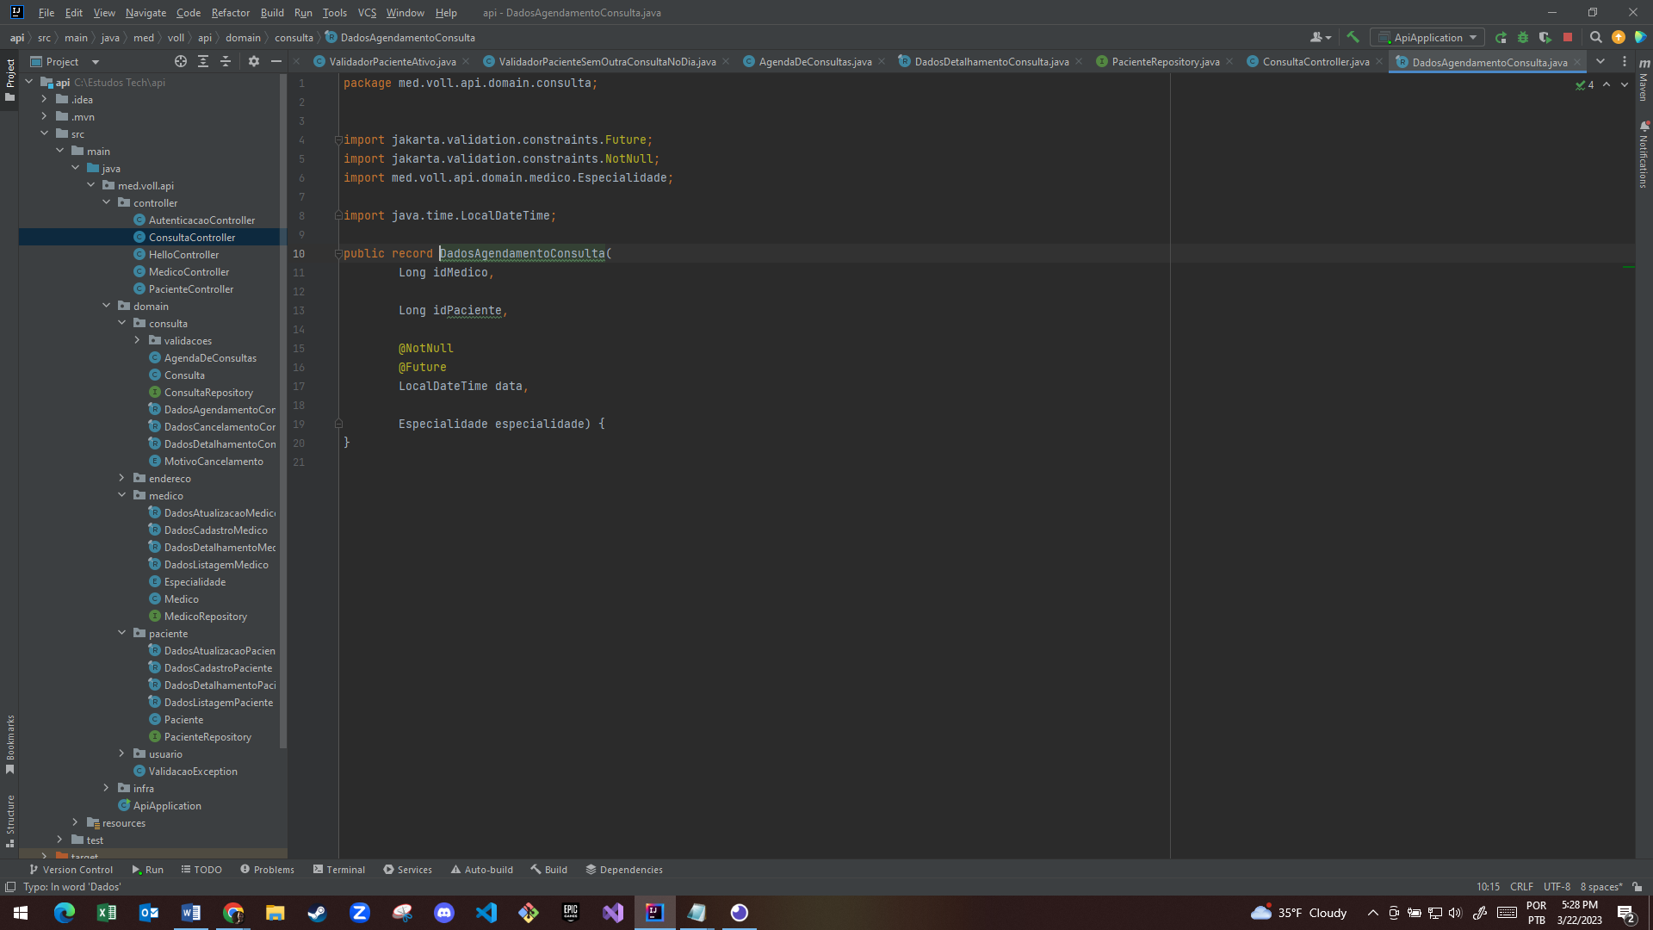Open the Navigate menu

(x=145, y=13)
